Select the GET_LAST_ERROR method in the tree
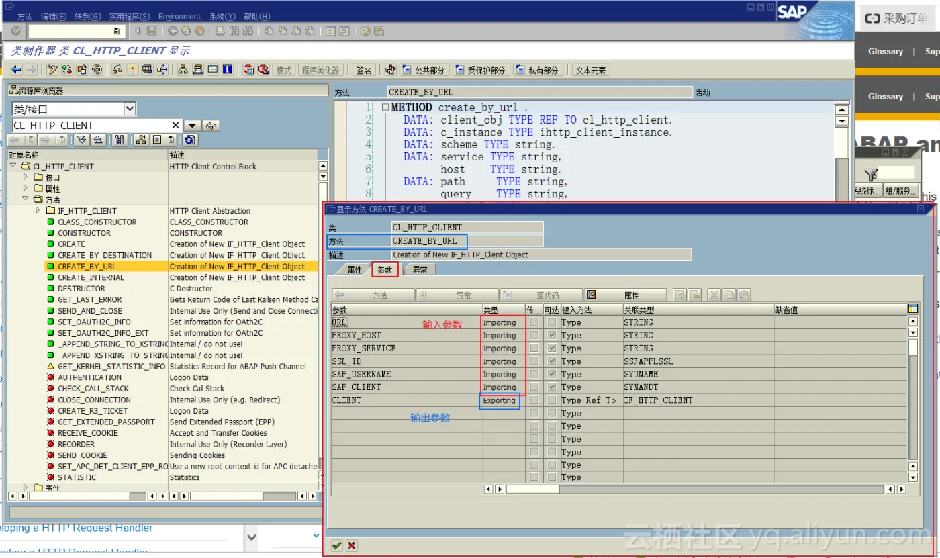This screenshot has width=940, height=558. (90, 299)
